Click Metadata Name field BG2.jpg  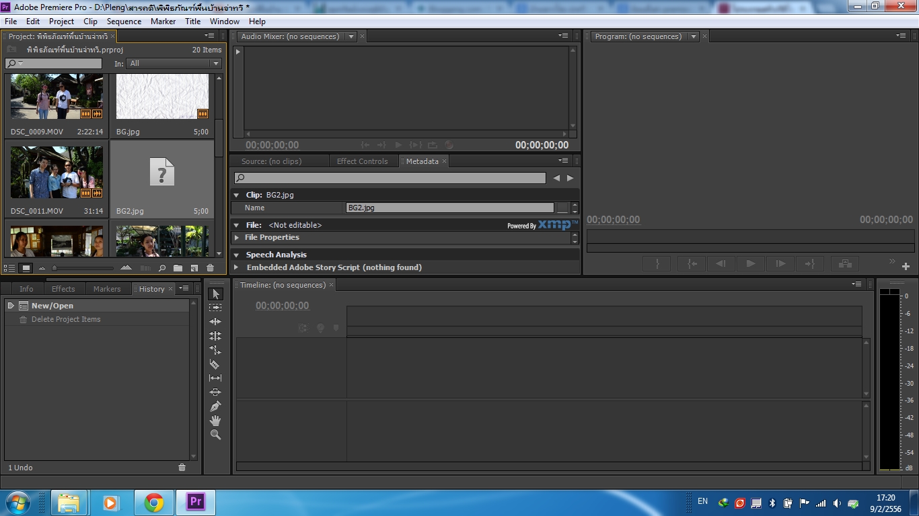point(450,208)
